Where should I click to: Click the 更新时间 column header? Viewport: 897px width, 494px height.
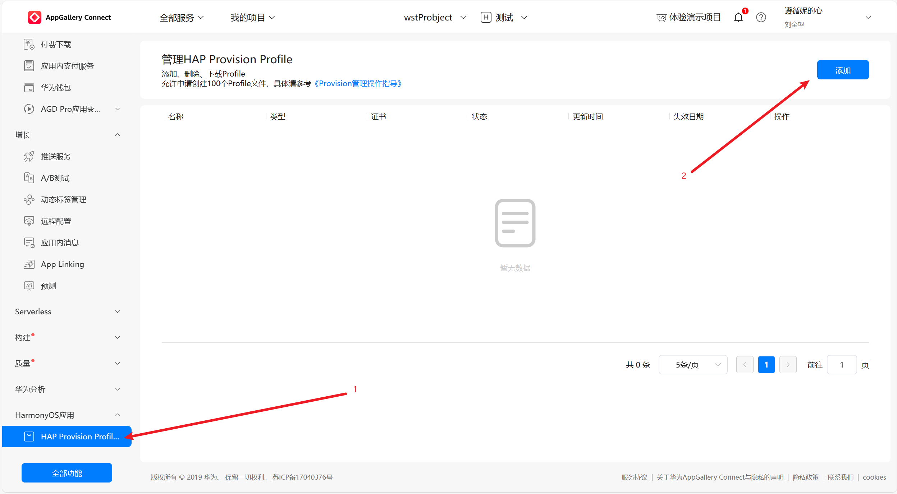[587, 116]
